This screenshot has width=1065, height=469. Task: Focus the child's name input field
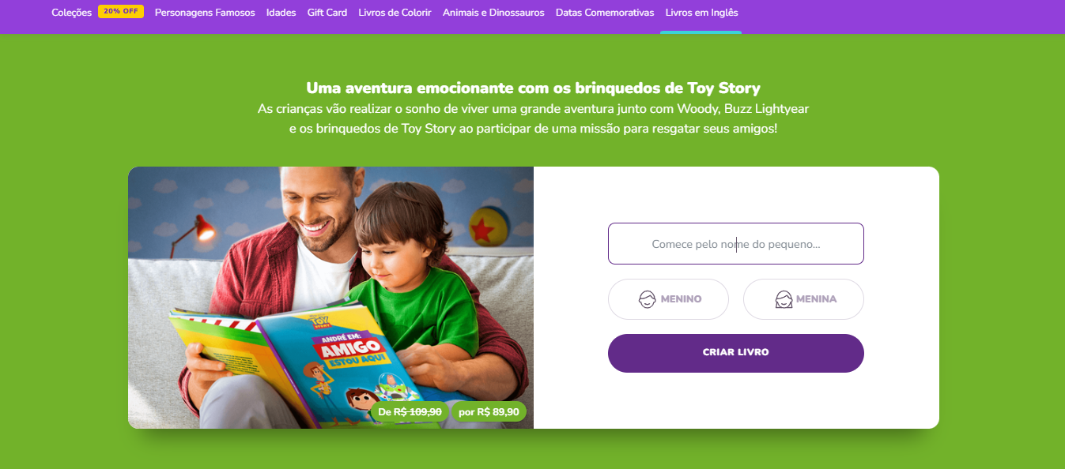pos(736,244)
